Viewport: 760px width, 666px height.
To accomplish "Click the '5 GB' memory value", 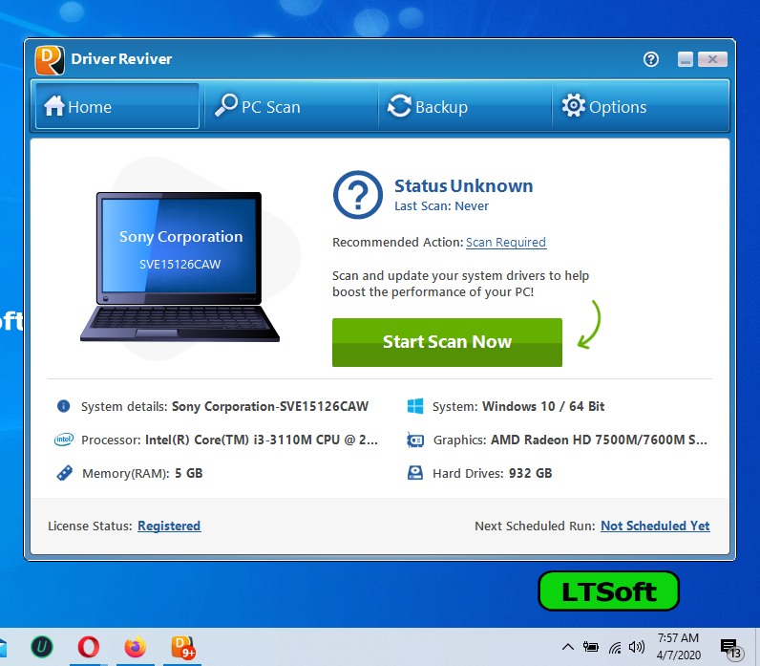I will [x=188, y=473].
